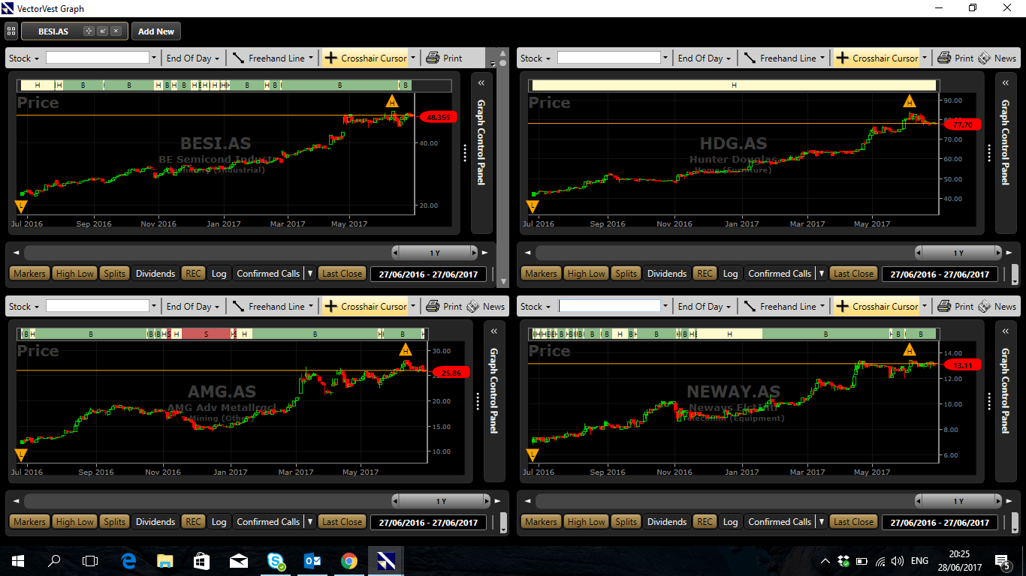The height and width of the screenshot is (576, 1026).
Task: Click Print above the BESI.AS chart
Action: point(444,58)
